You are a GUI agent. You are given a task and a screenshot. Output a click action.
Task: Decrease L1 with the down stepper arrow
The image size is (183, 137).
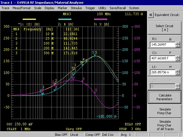click(178, 74)
